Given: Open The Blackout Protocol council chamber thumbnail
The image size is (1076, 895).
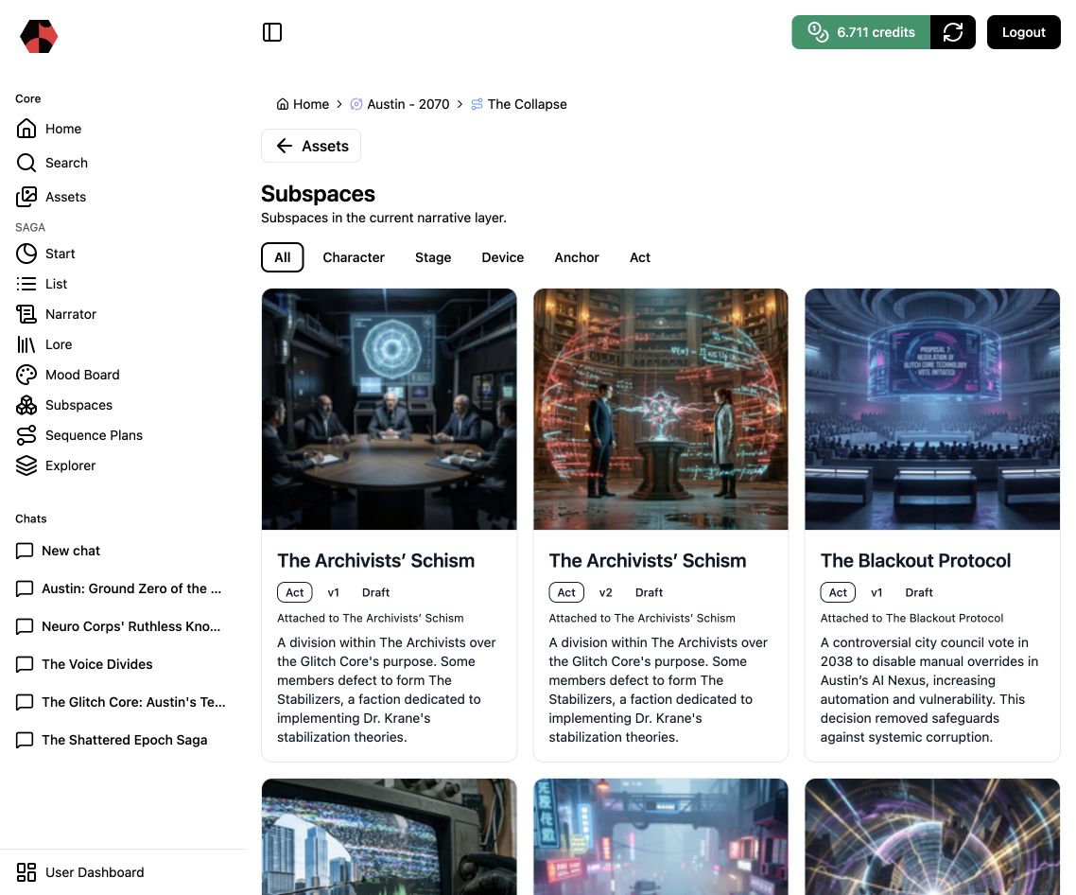Looking at the screenshot, I should click(932, 409).
